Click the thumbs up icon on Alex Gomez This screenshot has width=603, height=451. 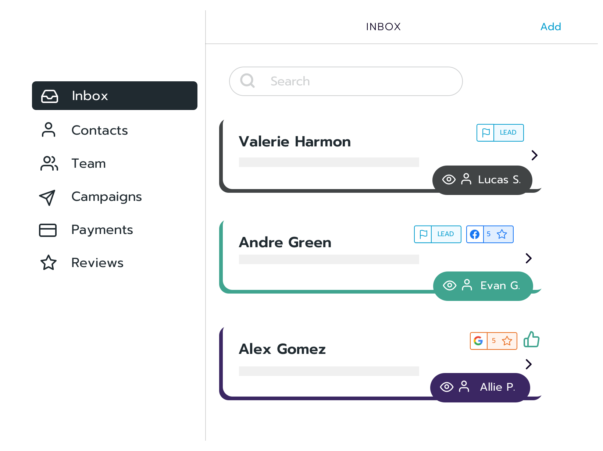[x=531, y=339]
